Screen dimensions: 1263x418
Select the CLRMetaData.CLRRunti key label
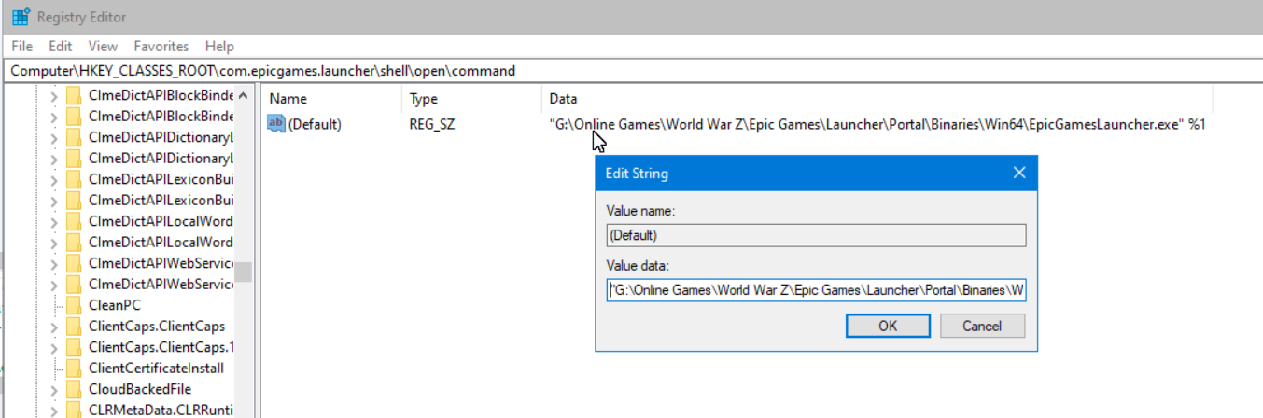pyautogui.click(x=160, y=410)
